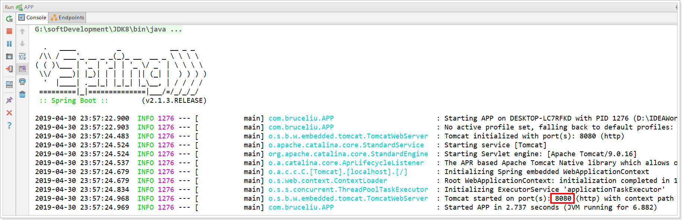Screen dimensions: 682x220
Task: Click the 'Tomcat started on port(s)' message
Action: (559, 198)
